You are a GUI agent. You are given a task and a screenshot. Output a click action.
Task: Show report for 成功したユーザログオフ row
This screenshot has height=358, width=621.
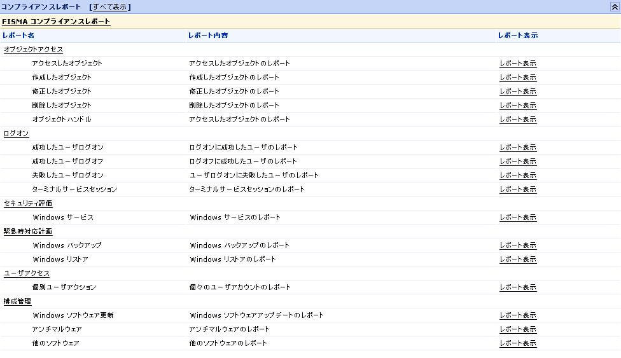(x=518, y=161)
